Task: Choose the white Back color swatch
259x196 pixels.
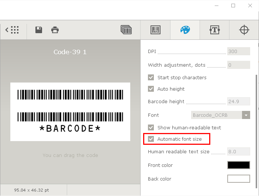Action: click(238, 179)
